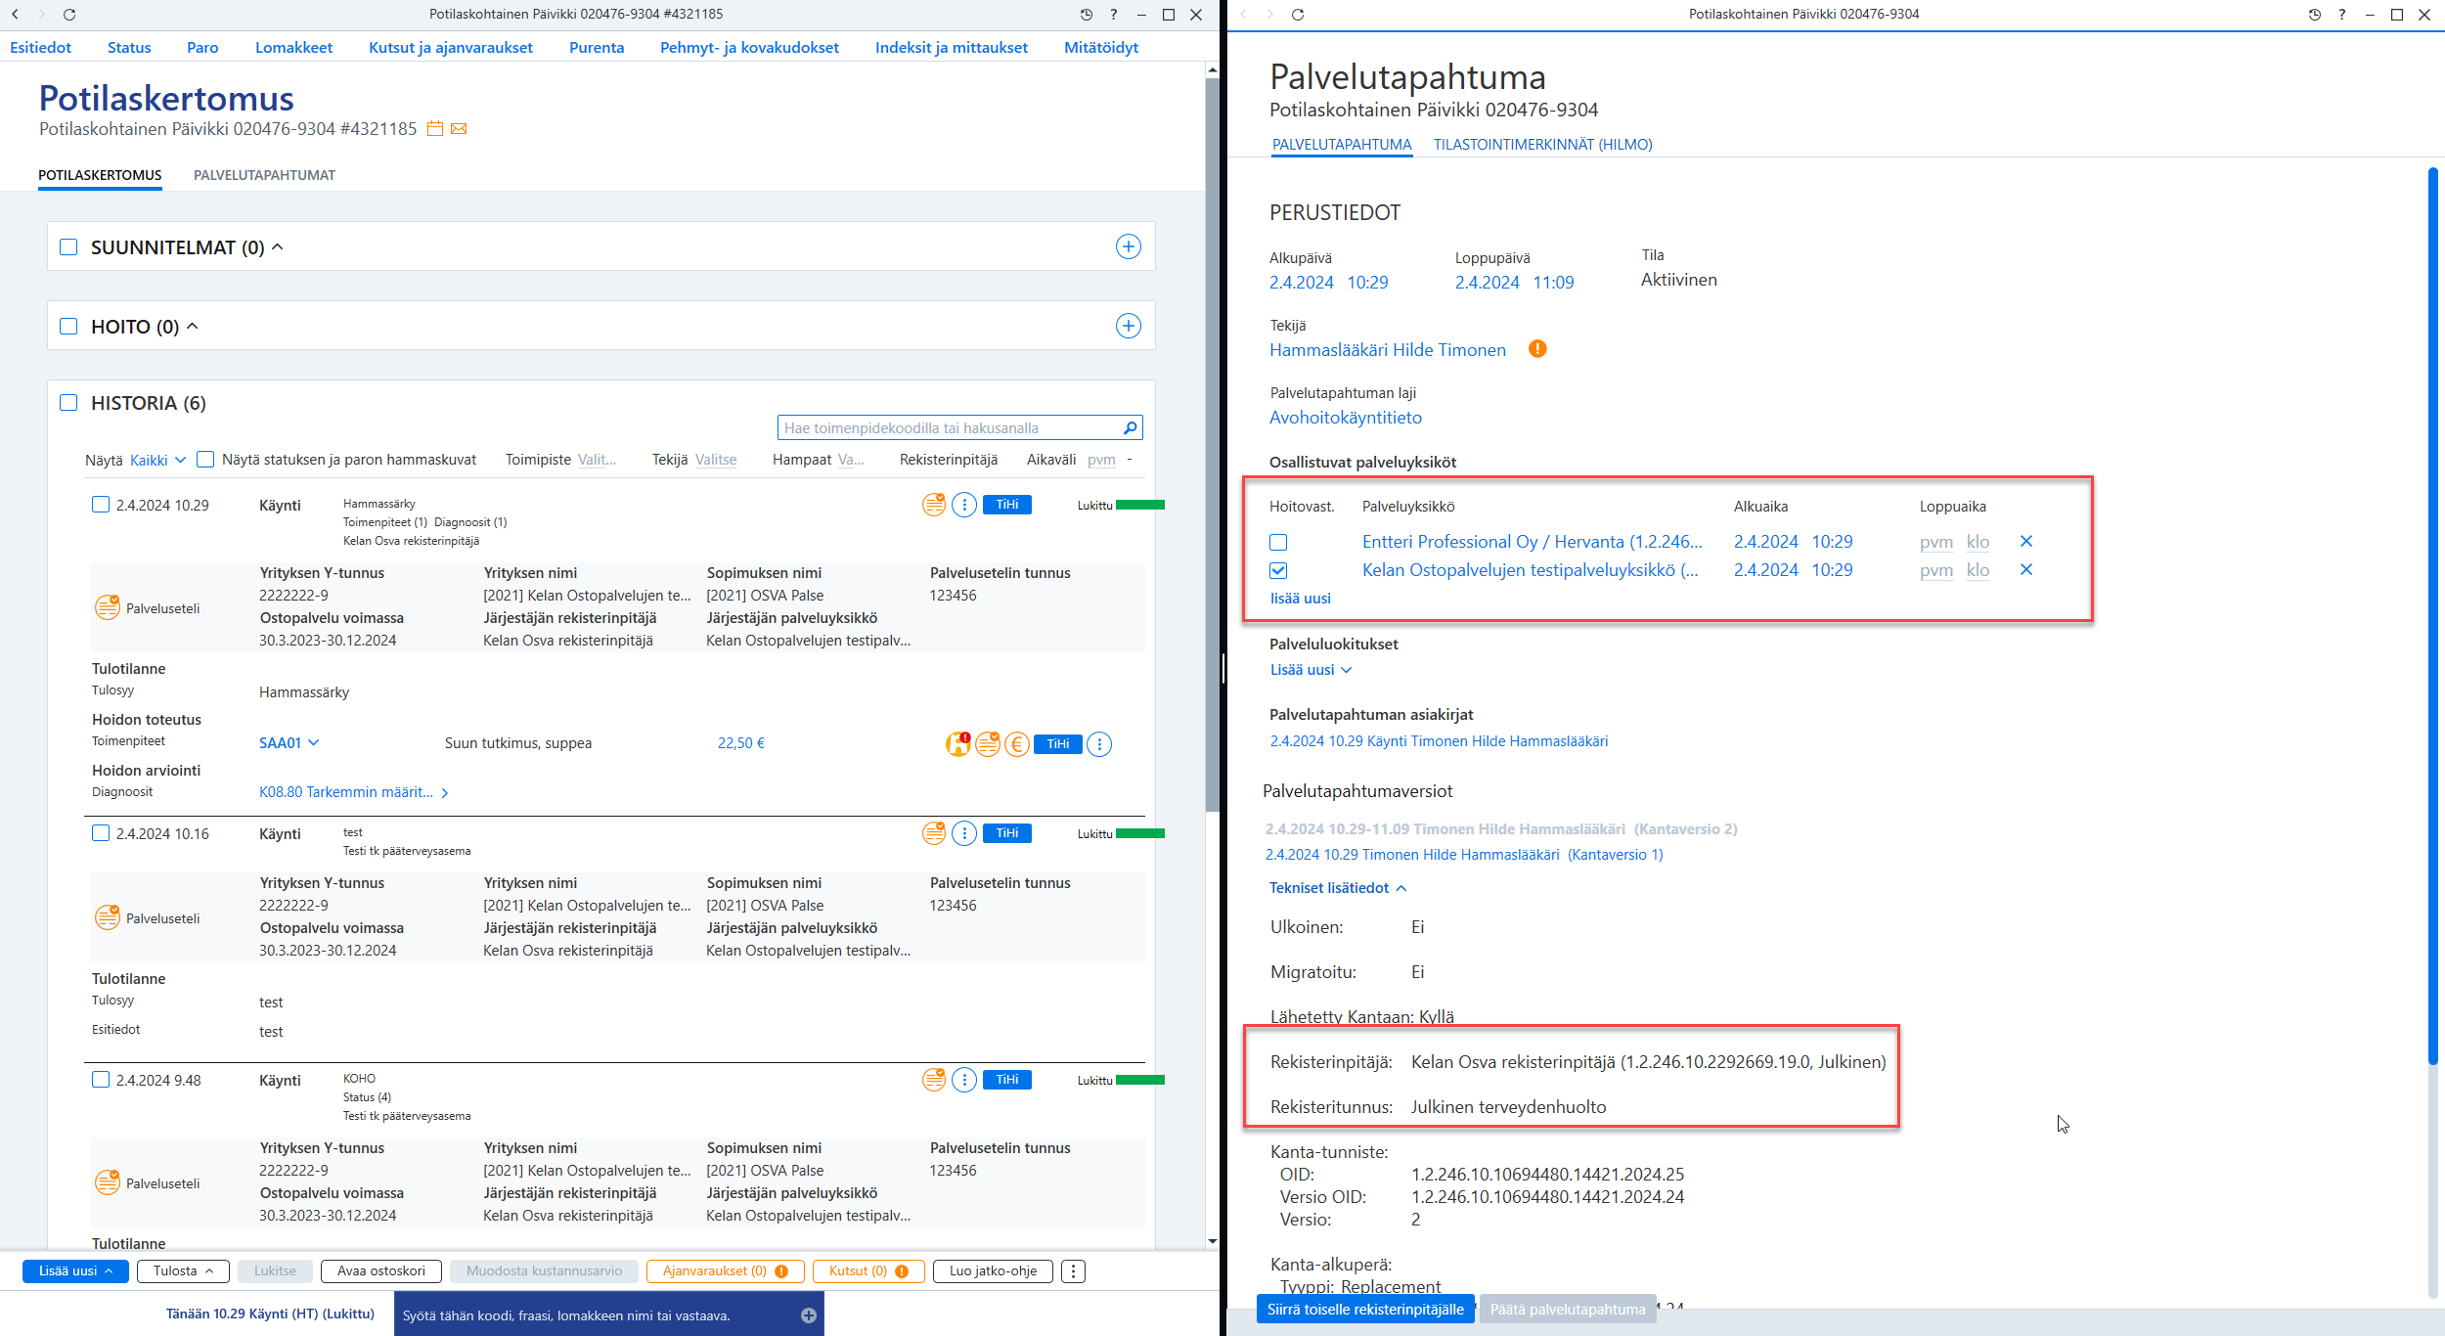Tick the HISTORIA section checkbox

68,403
